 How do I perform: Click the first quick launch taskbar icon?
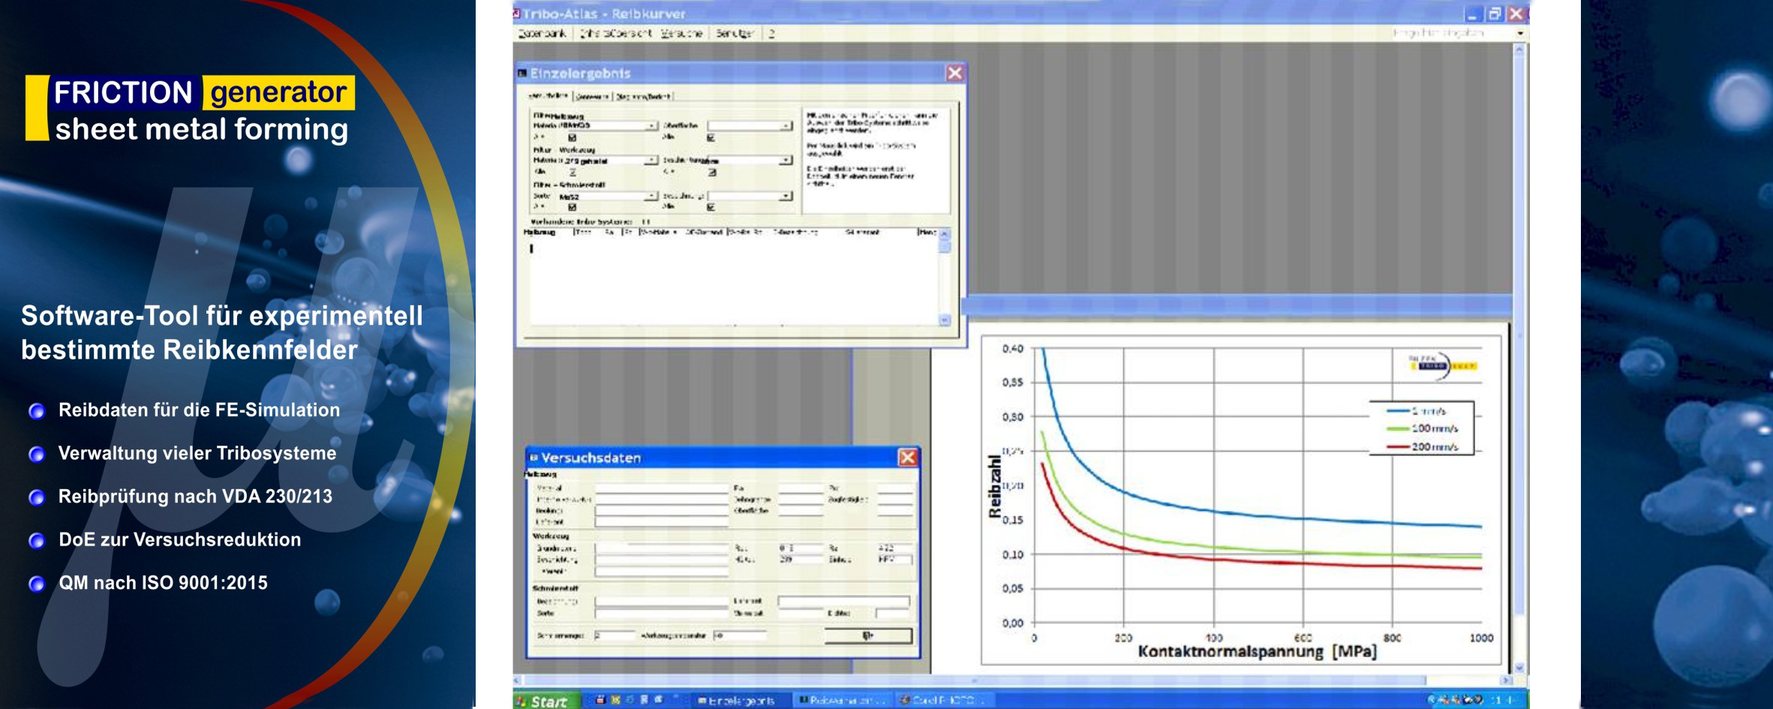(x=600, y=700)
